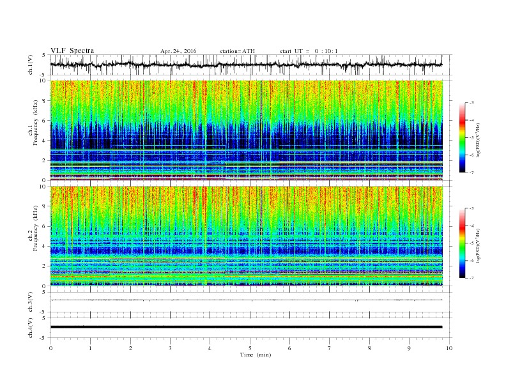The height and width of the screenshot is (391, 506).
Task: Click the "station=ATH" header label
Action: [237, 51]
